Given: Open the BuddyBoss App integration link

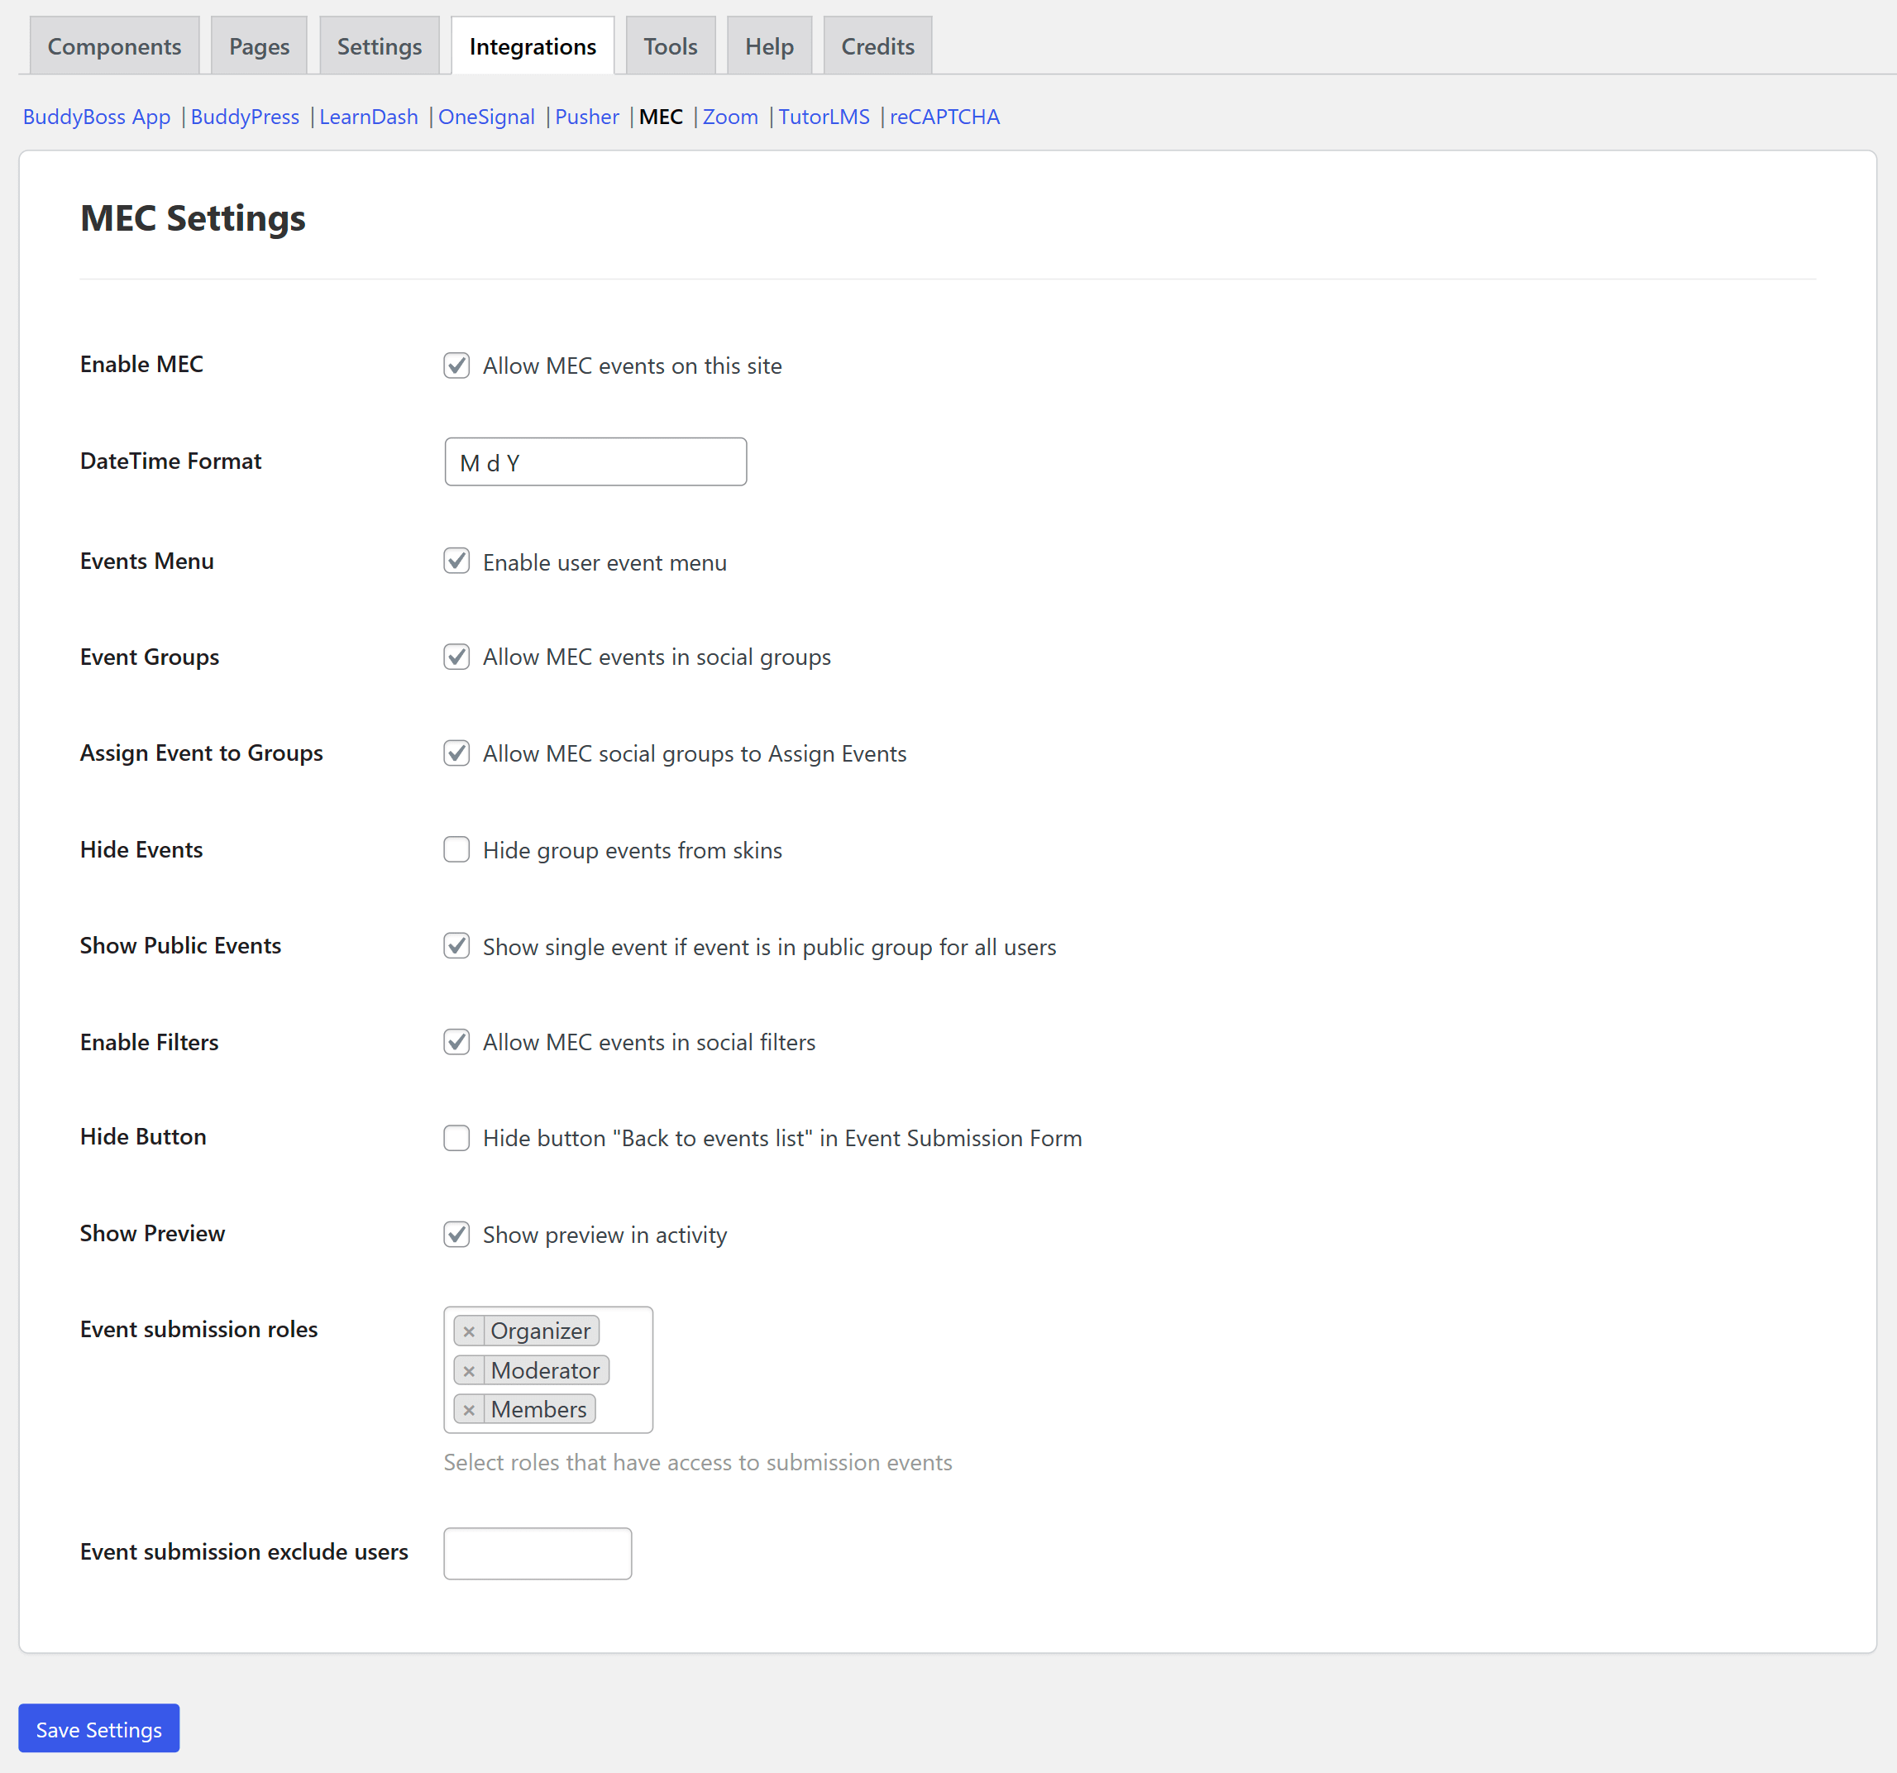Looking at the screenshot, I should pyautogui.click(x=97, y=117).
